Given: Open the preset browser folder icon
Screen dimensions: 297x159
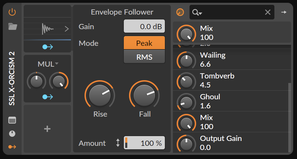Looking at the screenshot, I should pos(13,27).
